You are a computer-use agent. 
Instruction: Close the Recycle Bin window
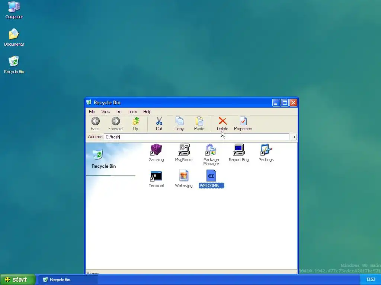coord(293,103)
